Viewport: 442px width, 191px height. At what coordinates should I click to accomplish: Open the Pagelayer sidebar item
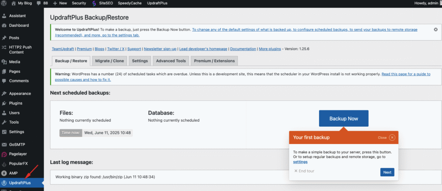point(18,154)
